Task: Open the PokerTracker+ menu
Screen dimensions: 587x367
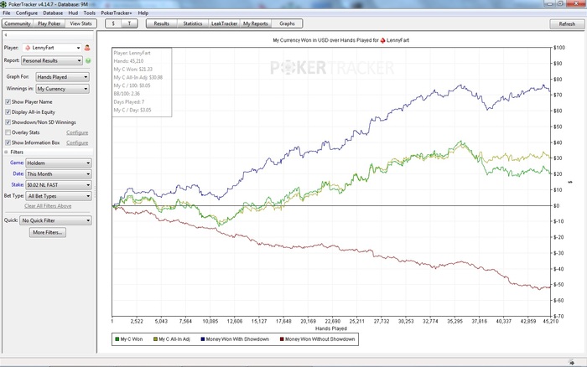Action: coord(117,13)
